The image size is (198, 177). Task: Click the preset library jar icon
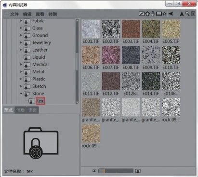click(153, 14)
